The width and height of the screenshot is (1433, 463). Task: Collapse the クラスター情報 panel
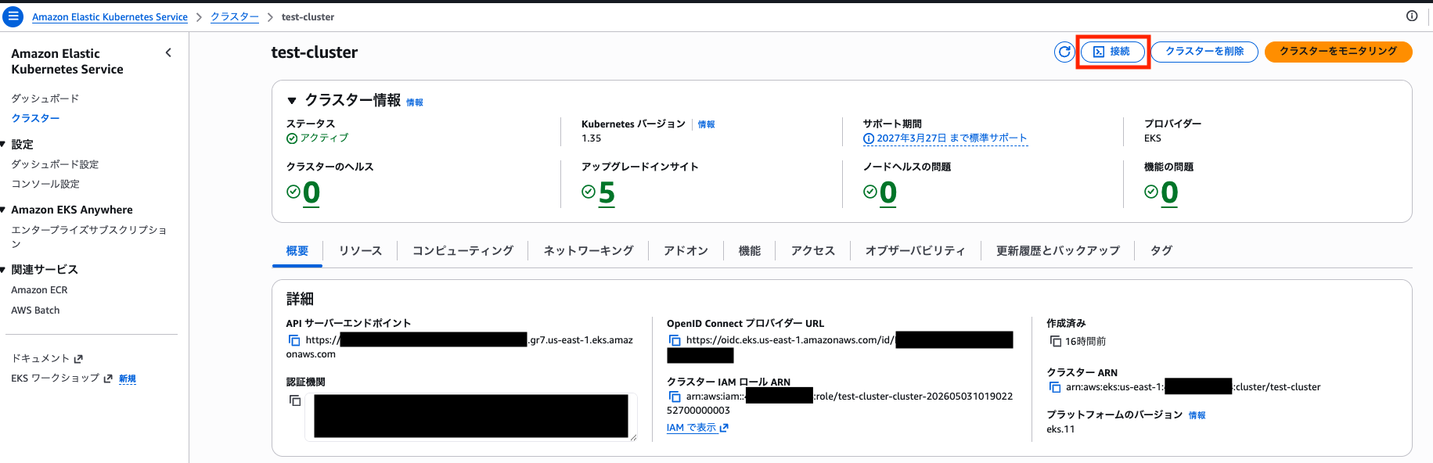pyautogui.click(x=292, y=100)
